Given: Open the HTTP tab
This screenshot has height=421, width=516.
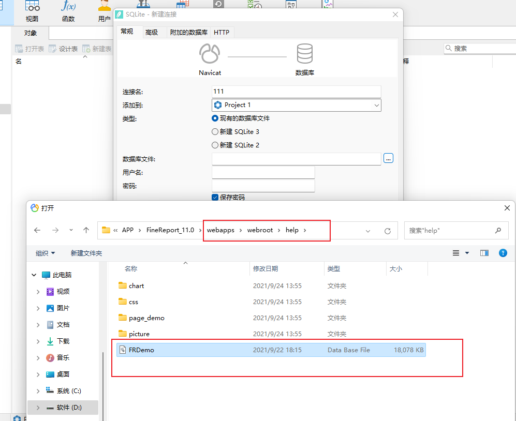Looking at the screenshot, I should [x=222, y=32].
